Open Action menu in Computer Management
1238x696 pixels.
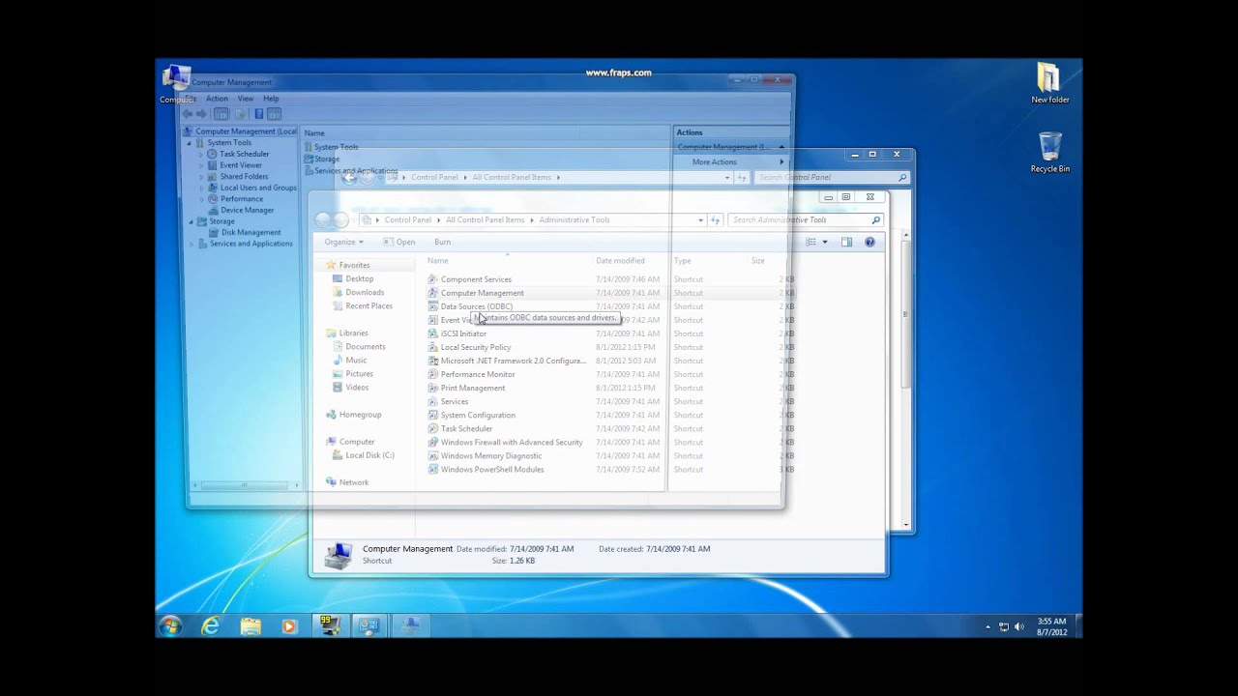[x=217, y=99]
